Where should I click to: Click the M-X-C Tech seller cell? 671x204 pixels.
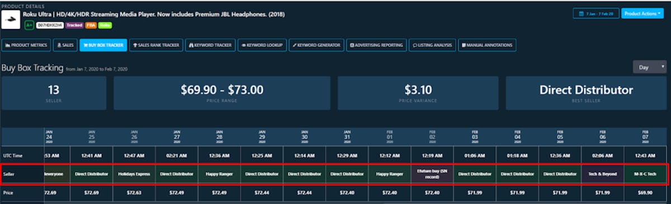(x=645, y=174)
